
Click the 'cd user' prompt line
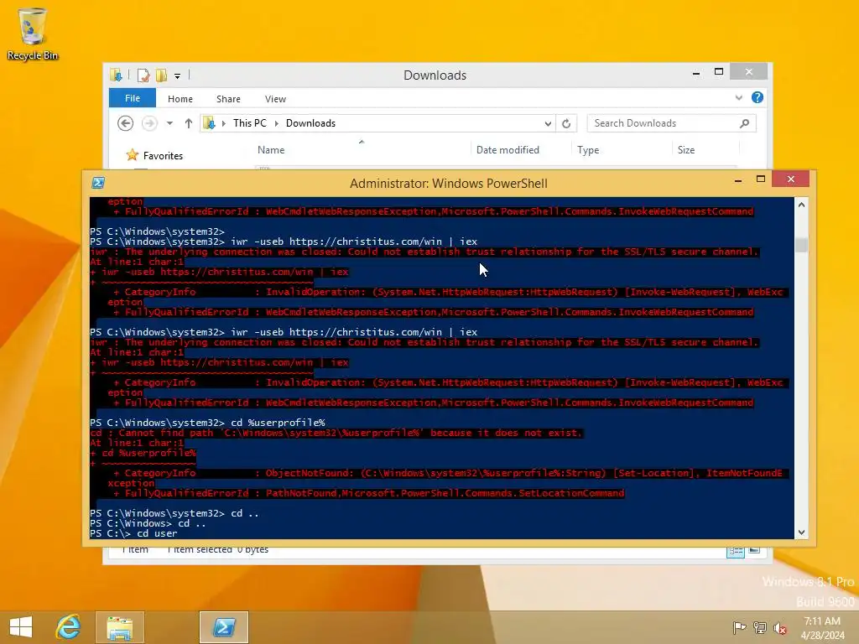133,533
